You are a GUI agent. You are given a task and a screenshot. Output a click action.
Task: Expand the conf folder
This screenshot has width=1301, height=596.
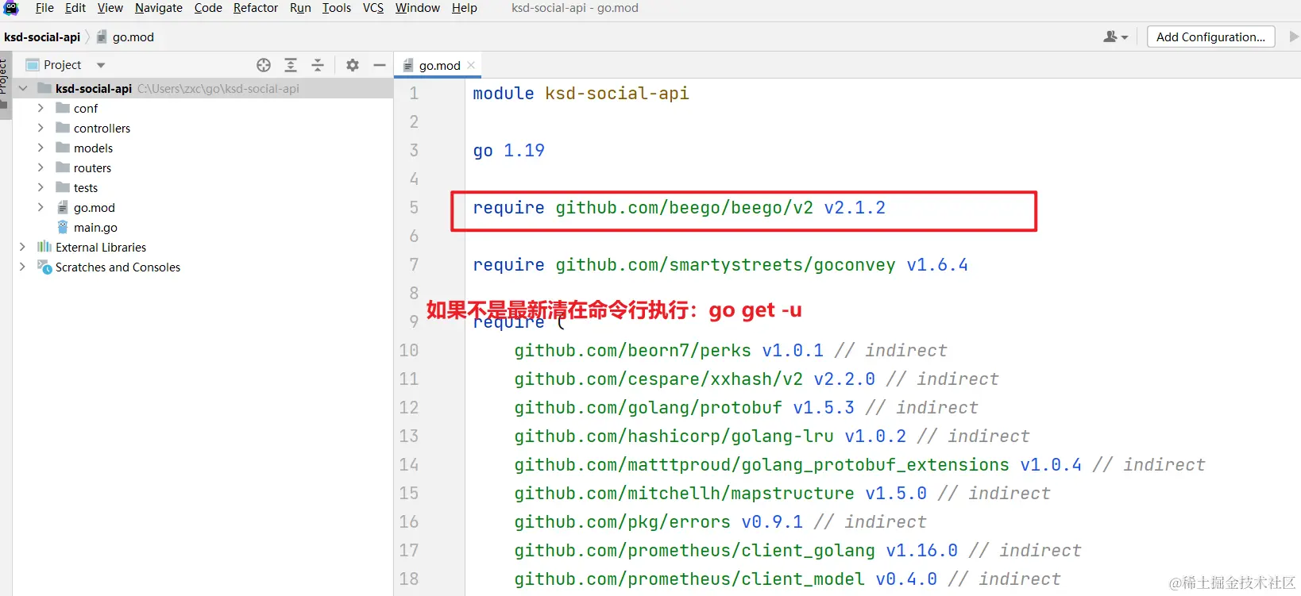(x=41, y=108)
